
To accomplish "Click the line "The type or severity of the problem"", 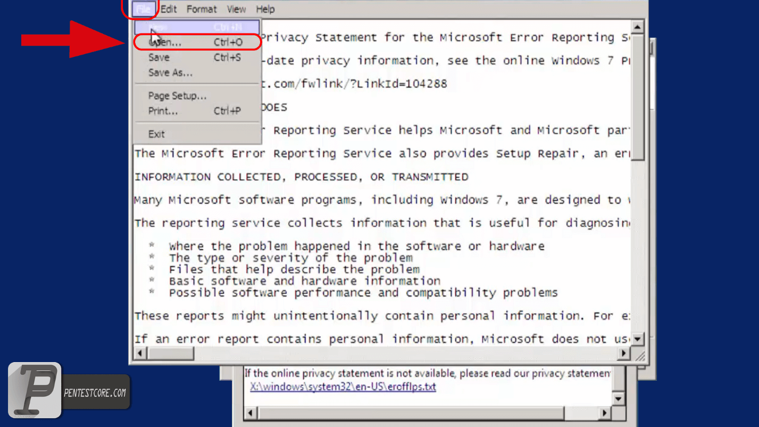I will click(291, 258).
